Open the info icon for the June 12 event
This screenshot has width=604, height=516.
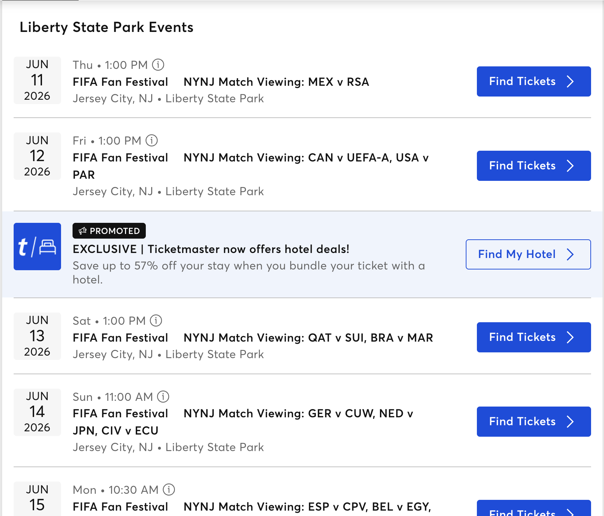coord(152,141)
